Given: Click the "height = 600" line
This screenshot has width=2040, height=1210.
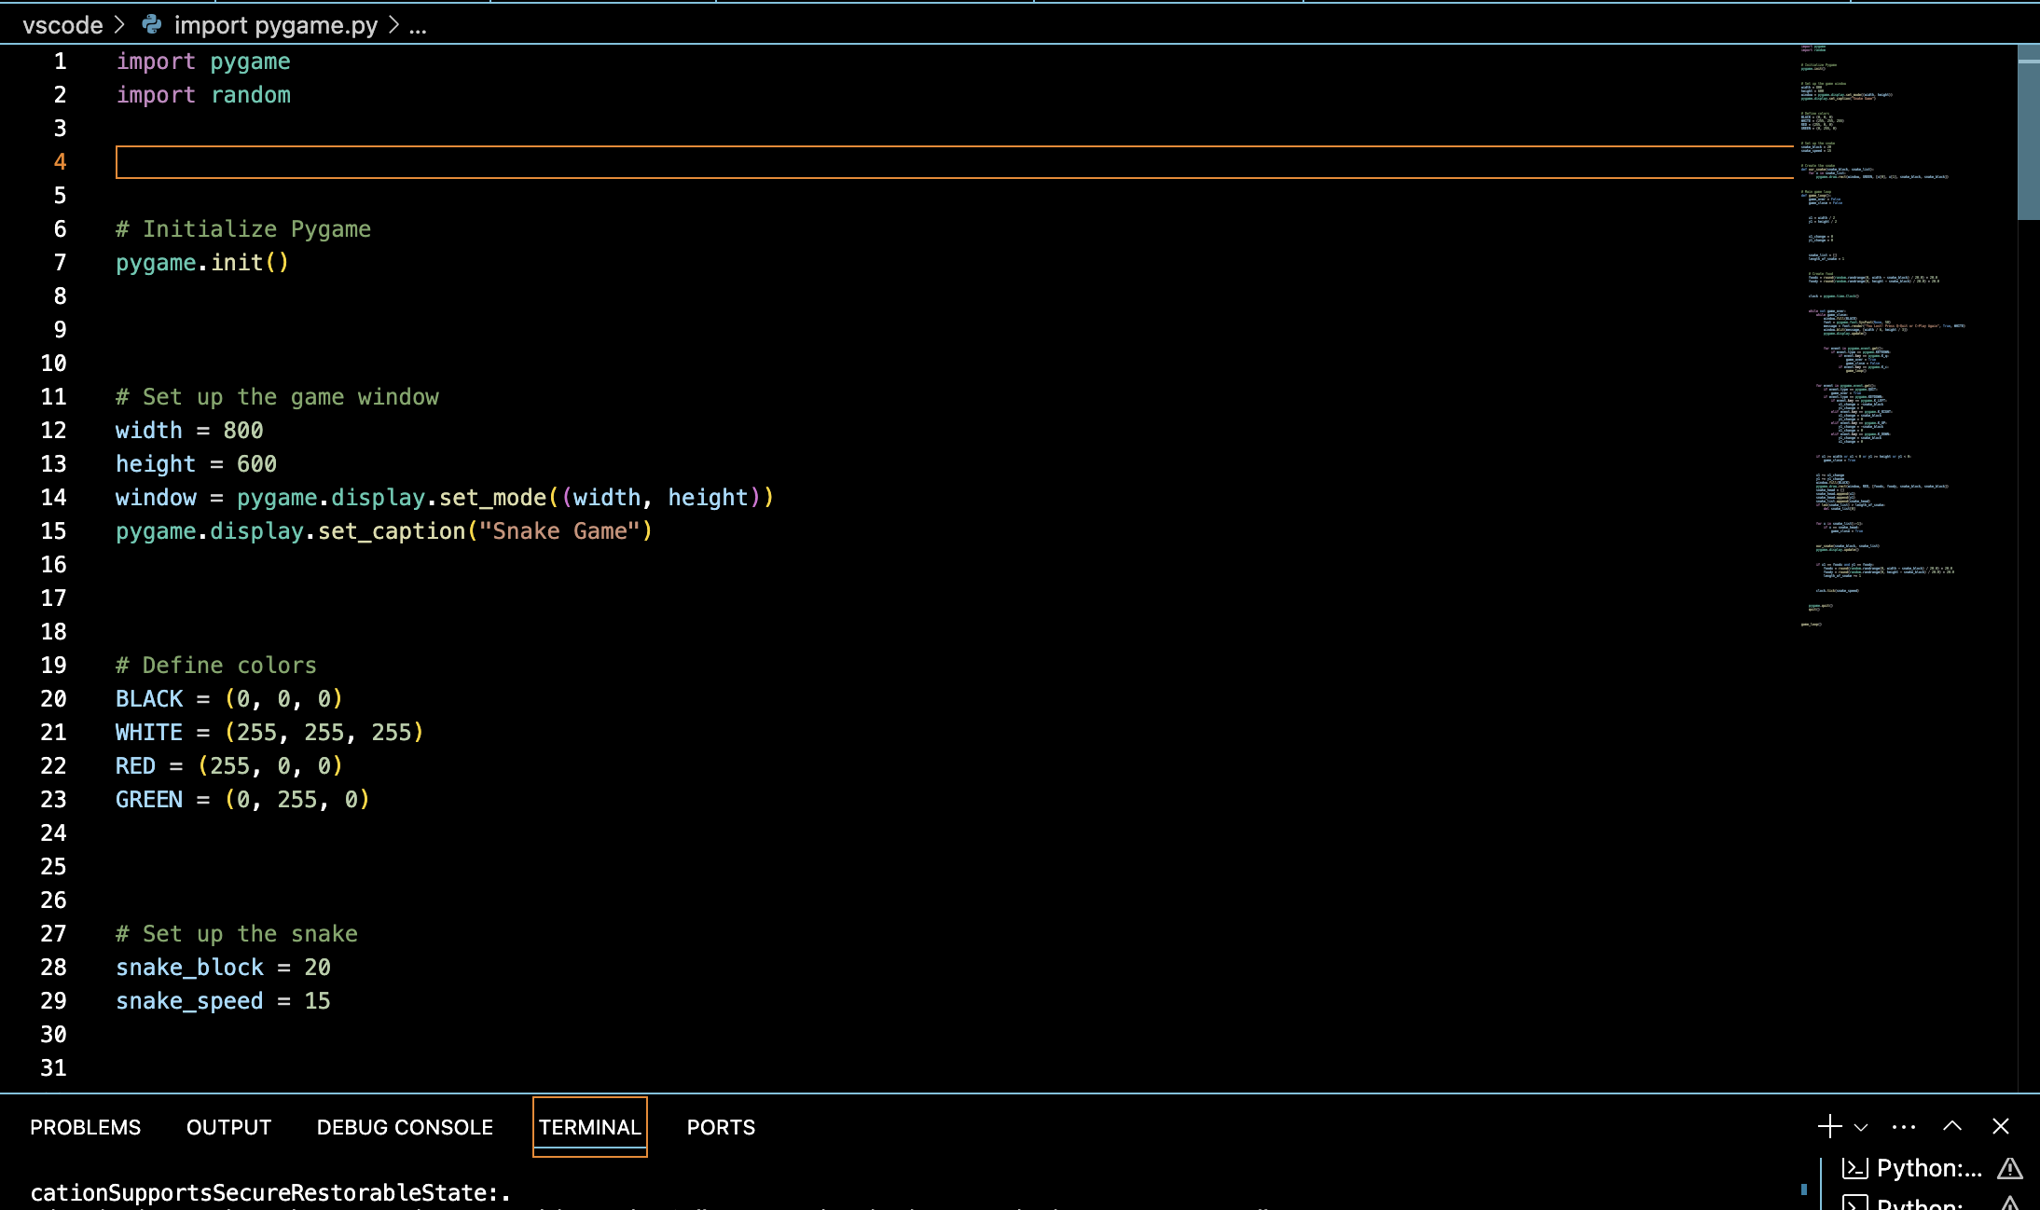Looking at the screenshot, I should [196, 464].
